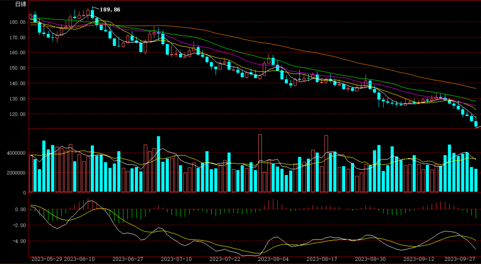Select the 2023-07-22 date marker
Image resolution: width=481 pixels, height=264 pixels.
224,259
